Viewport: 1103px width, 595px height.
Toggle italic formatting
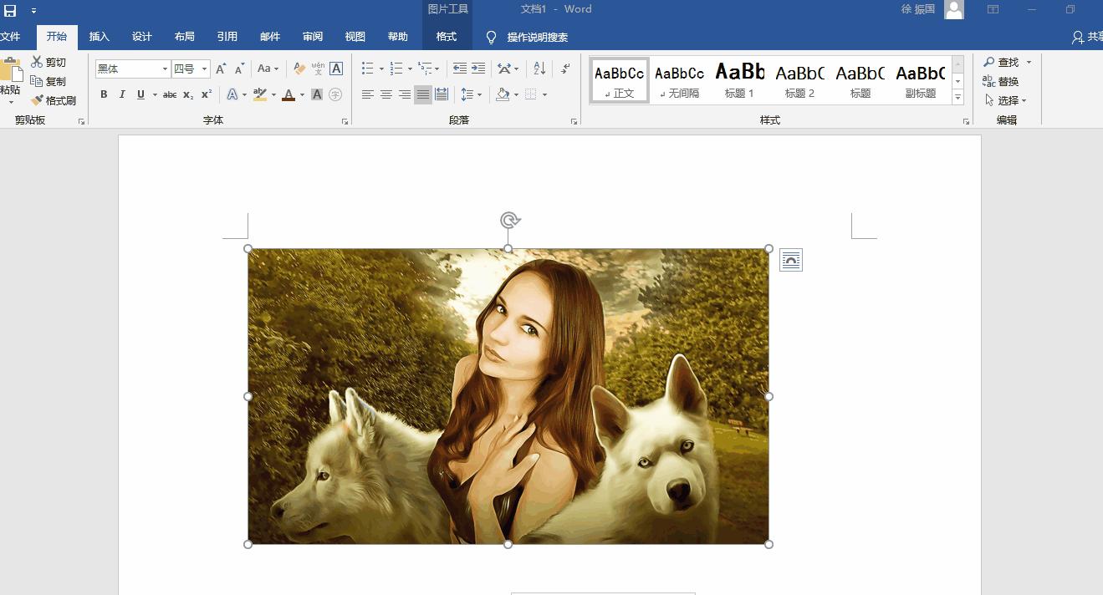pyautogui.click(x=122, y=95)
